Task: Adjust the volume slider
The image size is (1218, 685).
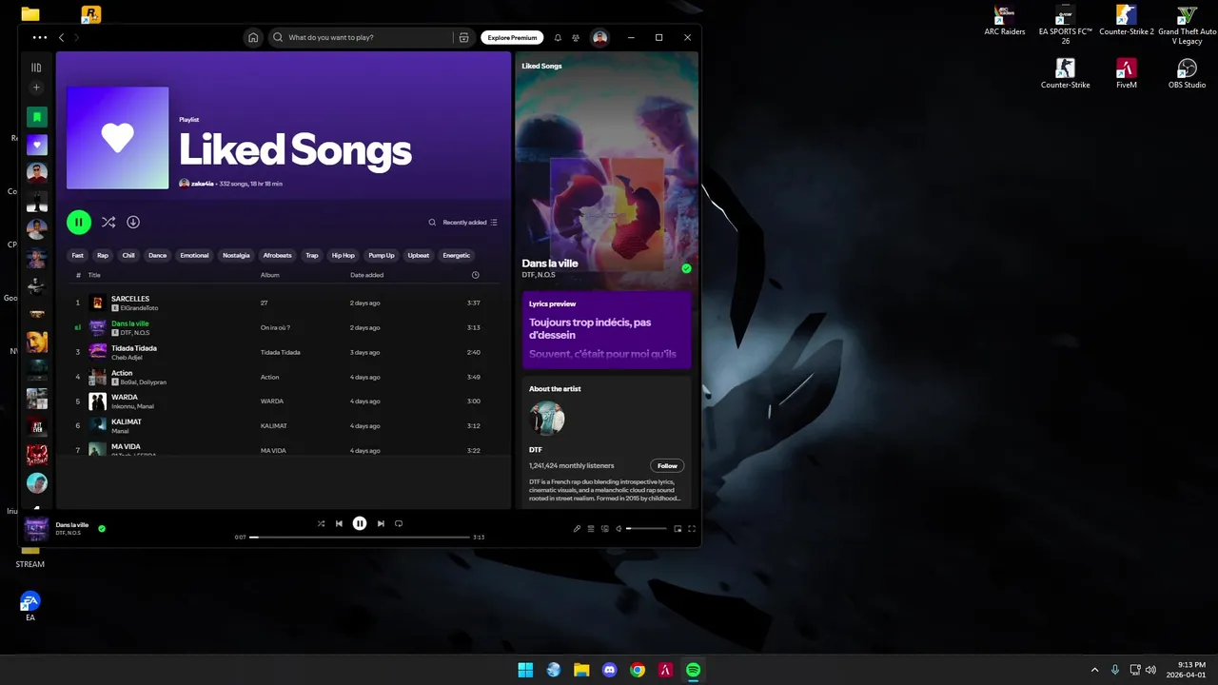Action: coord(646,528)
